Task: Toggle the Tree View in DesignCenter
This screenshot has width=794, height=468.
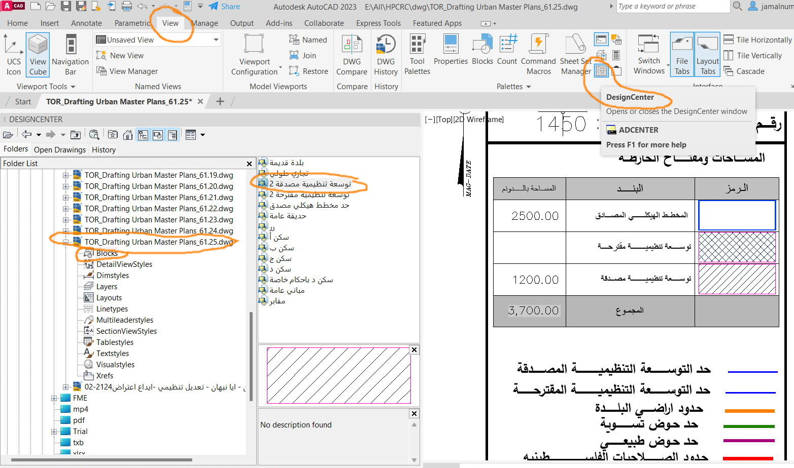Action: tap(143, 135)
